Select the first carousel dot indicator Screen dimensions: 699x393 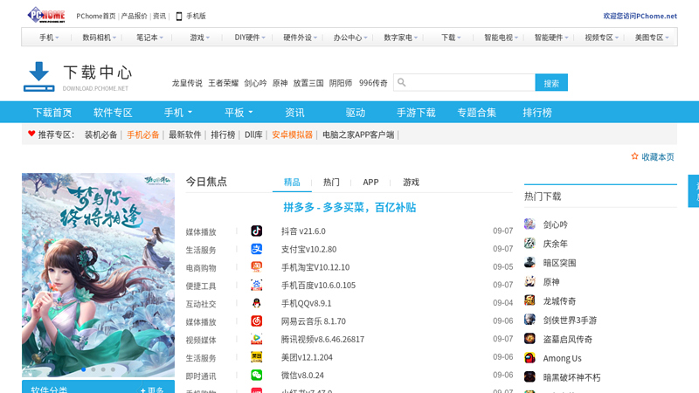point(83,369)
